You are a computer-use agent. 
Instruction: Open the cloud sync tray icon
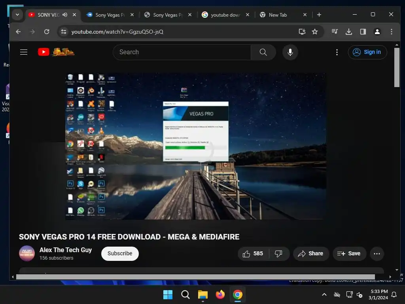click(337, 294)
